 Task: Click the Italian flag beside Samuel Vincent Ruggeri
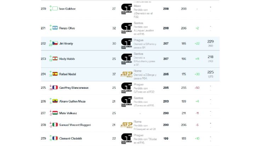click(55, 125)
